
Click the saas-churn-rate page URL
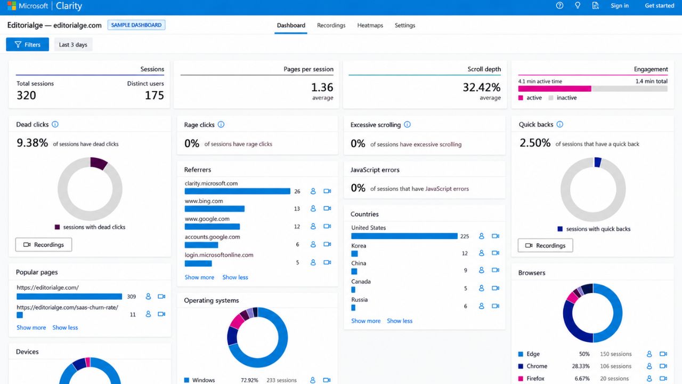pyautogui.click(x=67, y=307)
